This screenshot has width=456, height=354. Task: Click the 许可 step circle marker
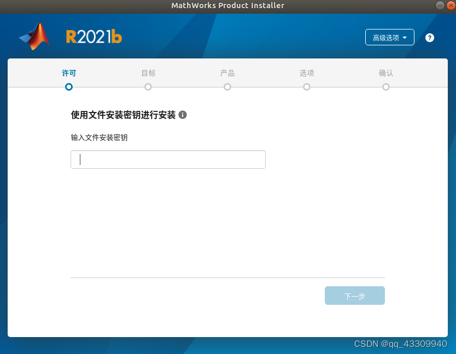point(69,87)
